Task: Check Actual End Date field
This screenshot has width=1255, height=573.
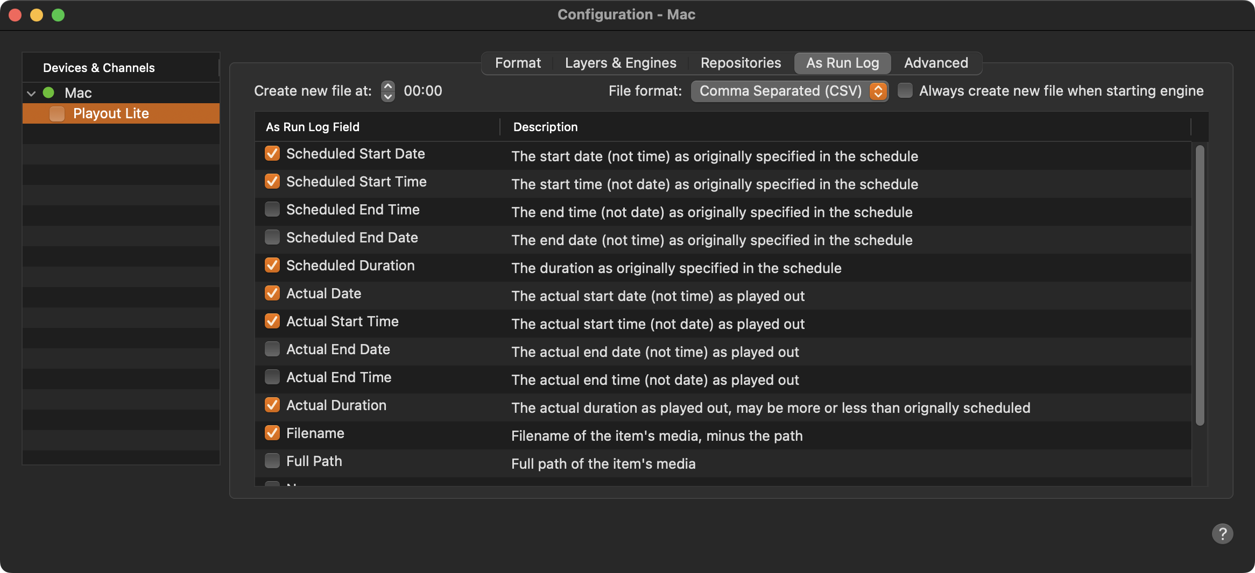Action: 272,349
